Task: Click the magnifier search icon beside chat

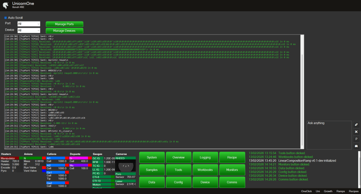Action: coord(356,139)
